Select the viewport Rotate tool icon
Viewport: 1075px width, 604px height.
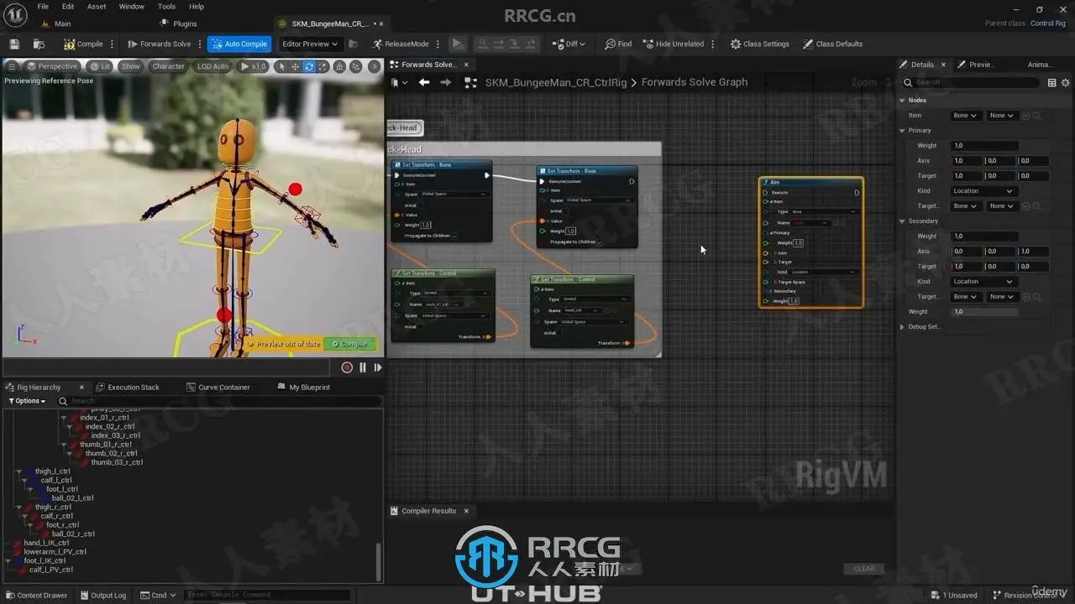pyautogui.click(x=309, y=66)
